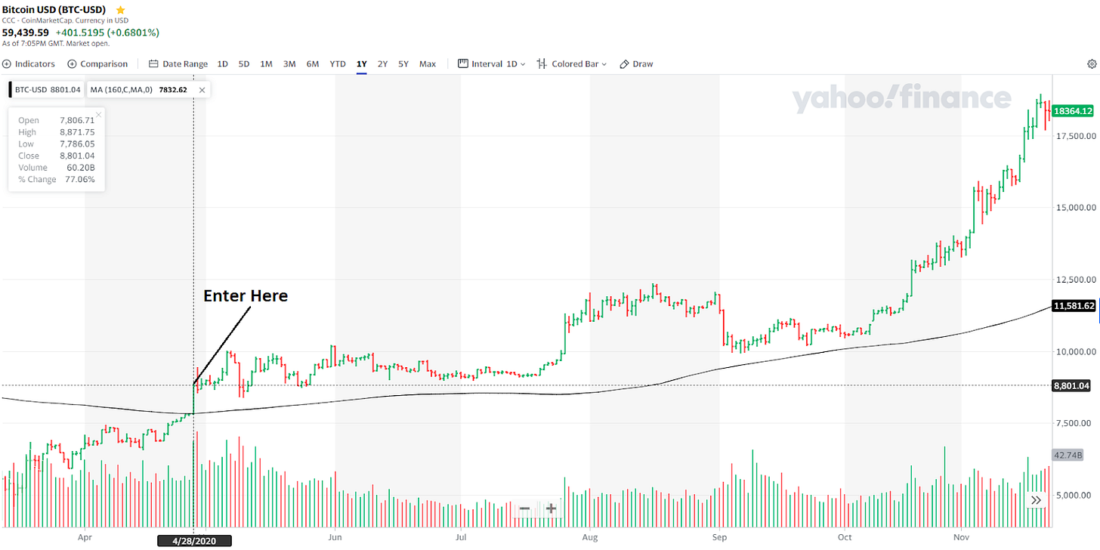
Task: Open the Date Range calendar picker
Action: click(x=178, y=64)
